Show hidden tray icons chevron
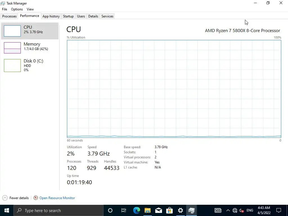Image resolution: width=288 pixels, height=216 pixels. [228, 210]
